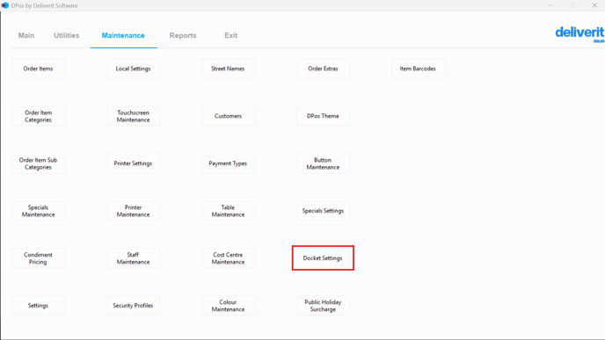Open the Utilities tab

(66, 35)
